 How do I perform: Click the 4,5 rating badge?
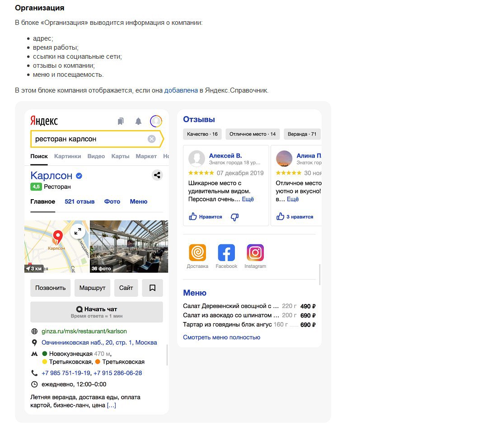pos(36,187)
